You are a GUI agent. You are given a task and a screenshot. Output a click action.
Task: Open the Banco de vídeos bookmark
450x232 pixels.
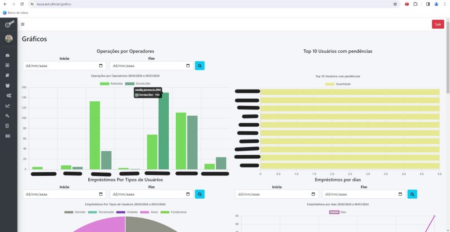[16, 13]
